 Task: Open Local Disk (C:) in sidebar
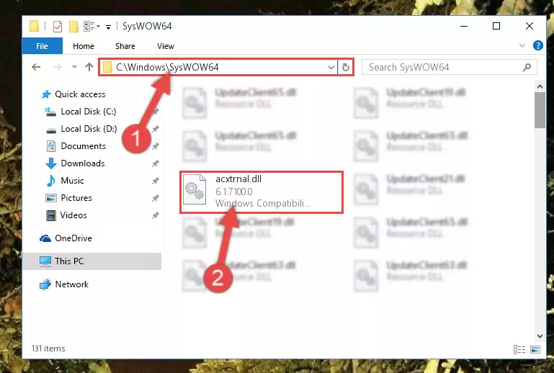coord(89,112)
